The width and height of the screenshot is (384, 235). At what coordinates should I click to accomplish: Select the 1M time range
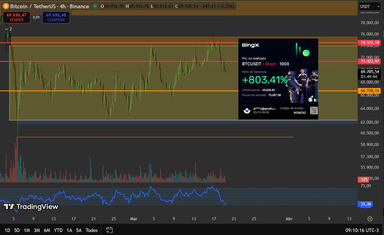27,230
